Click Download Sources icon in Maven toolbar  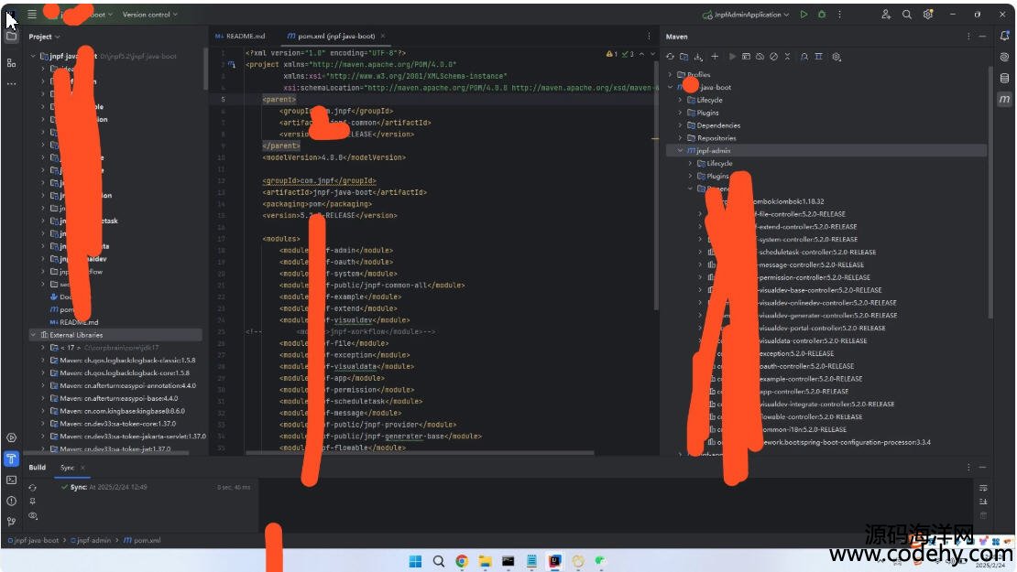698,57
